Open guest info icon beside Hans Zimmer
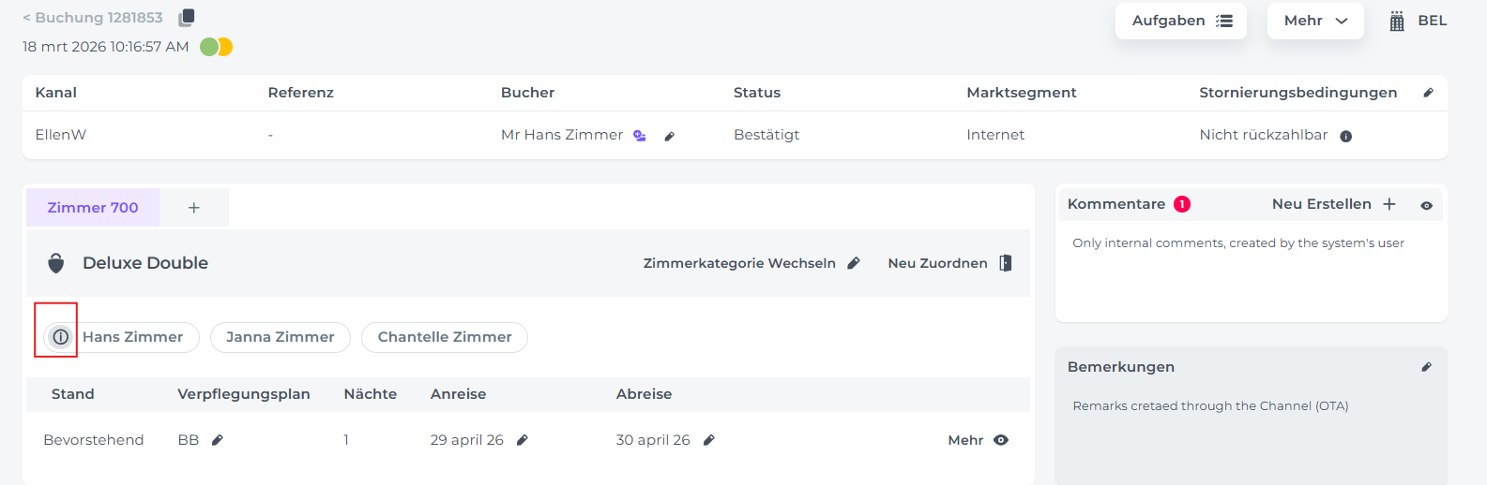The width and height of the screenshot is (1487, 485). [60, 337]
